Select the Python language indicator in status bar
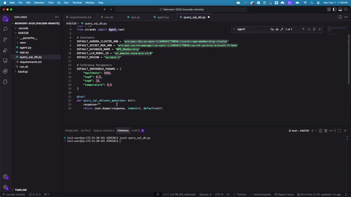351x197 pixels. click(242, 194)
